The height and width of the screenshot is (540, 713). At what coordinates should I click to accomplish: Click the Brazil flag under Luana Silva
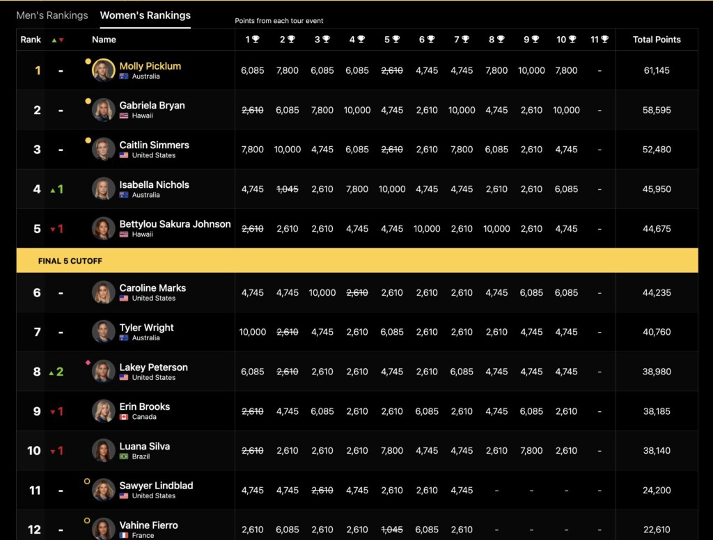tap(124, 456)
